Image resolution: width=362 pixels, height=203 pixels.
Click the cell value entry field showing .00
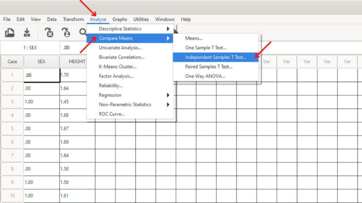click(74, 47)
